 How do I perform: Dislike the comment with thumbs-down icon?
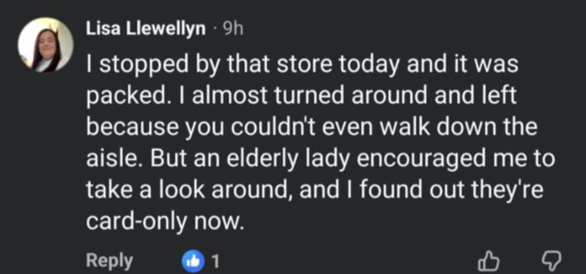552,261
